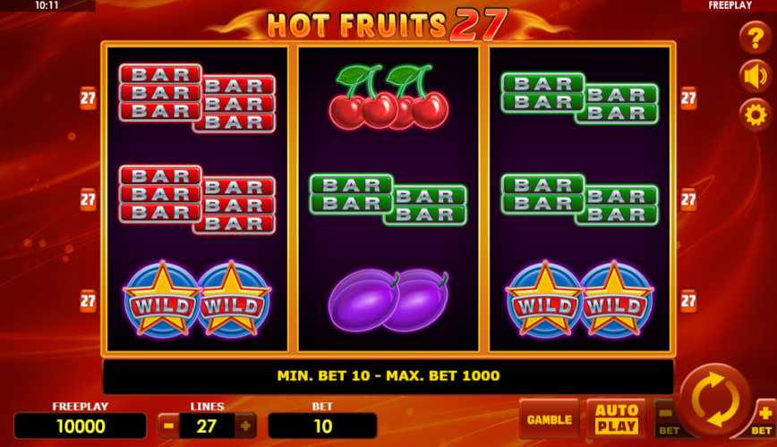Decrease lines with the minus button
Viewport: 777px width, 447px height.
168,426
